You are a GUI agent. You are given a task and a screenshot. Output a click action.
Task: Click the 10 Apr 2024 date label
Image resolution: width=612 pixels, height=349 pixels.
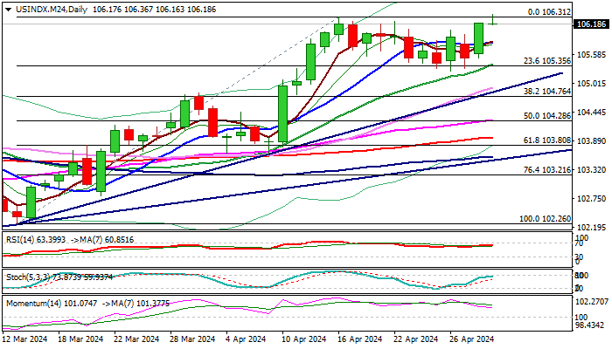click(x=300, y=339)
